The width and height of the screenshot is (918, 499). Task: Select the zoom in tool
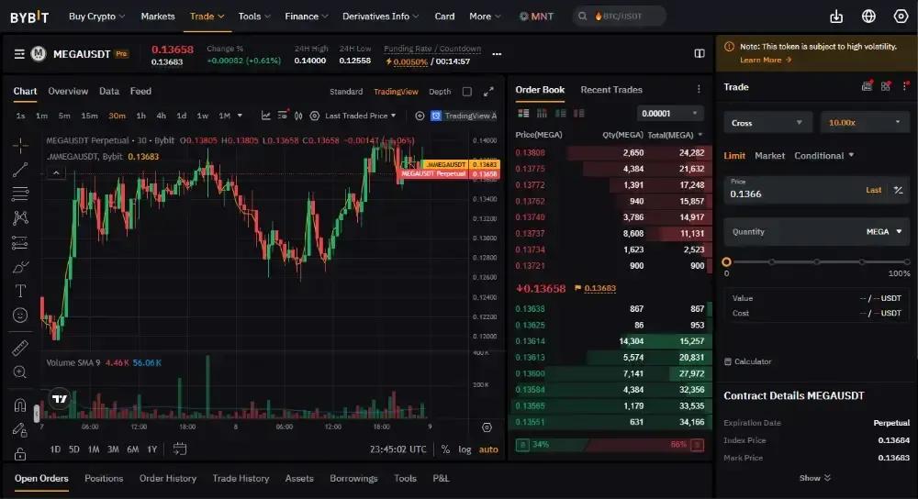coord(20,372)
